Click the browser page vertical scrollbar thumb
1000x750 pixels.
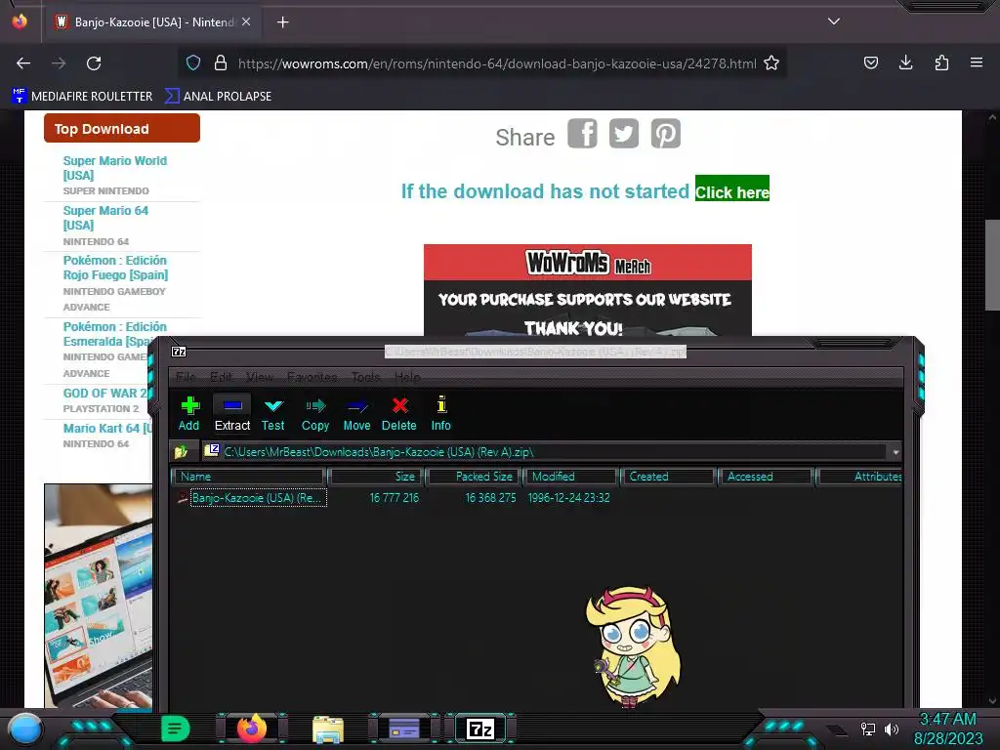[x=992, y=264]
